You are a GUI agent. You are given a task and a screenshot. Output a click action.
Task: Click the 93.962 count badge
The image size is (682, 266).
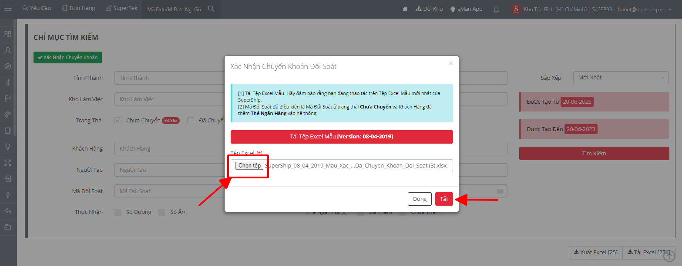click(x=171, y=121)
